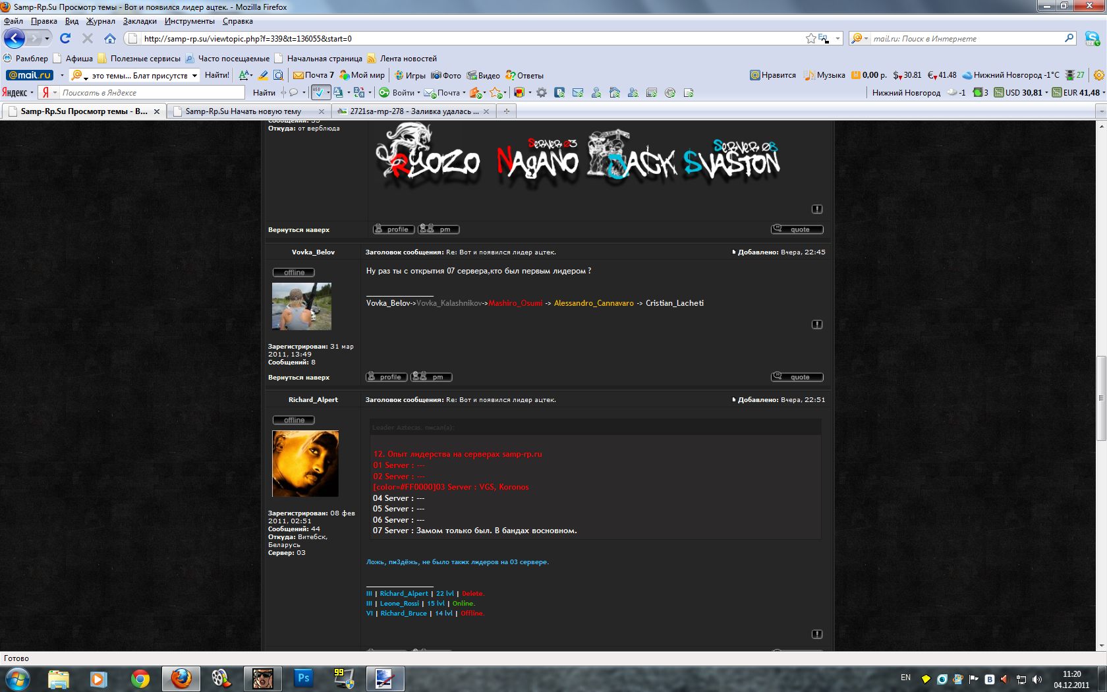
Task: Launch Google Chrome from the taskbar
Action: [x=140, y=679]
